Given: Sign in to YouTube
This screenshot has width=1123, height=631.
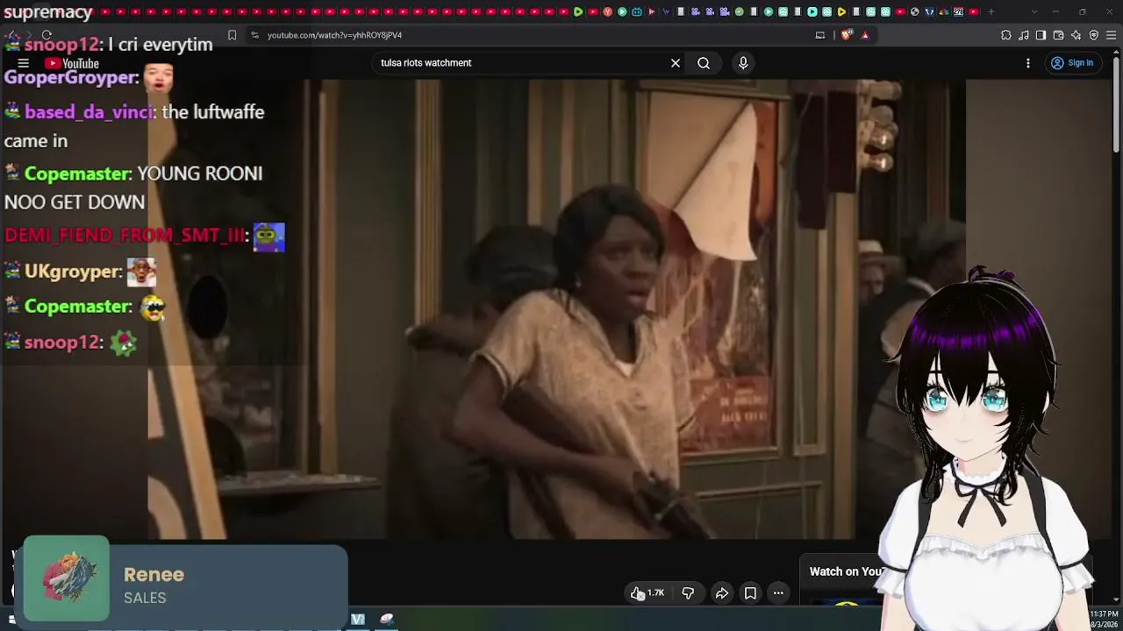Looking at the screenshot, I should pos(1072,63).
